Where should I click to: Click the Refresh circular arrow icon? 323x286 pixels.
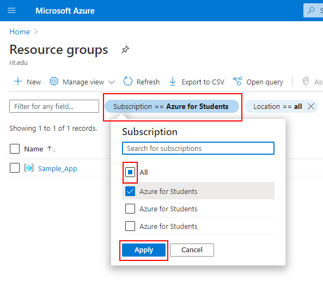(127, 81)
